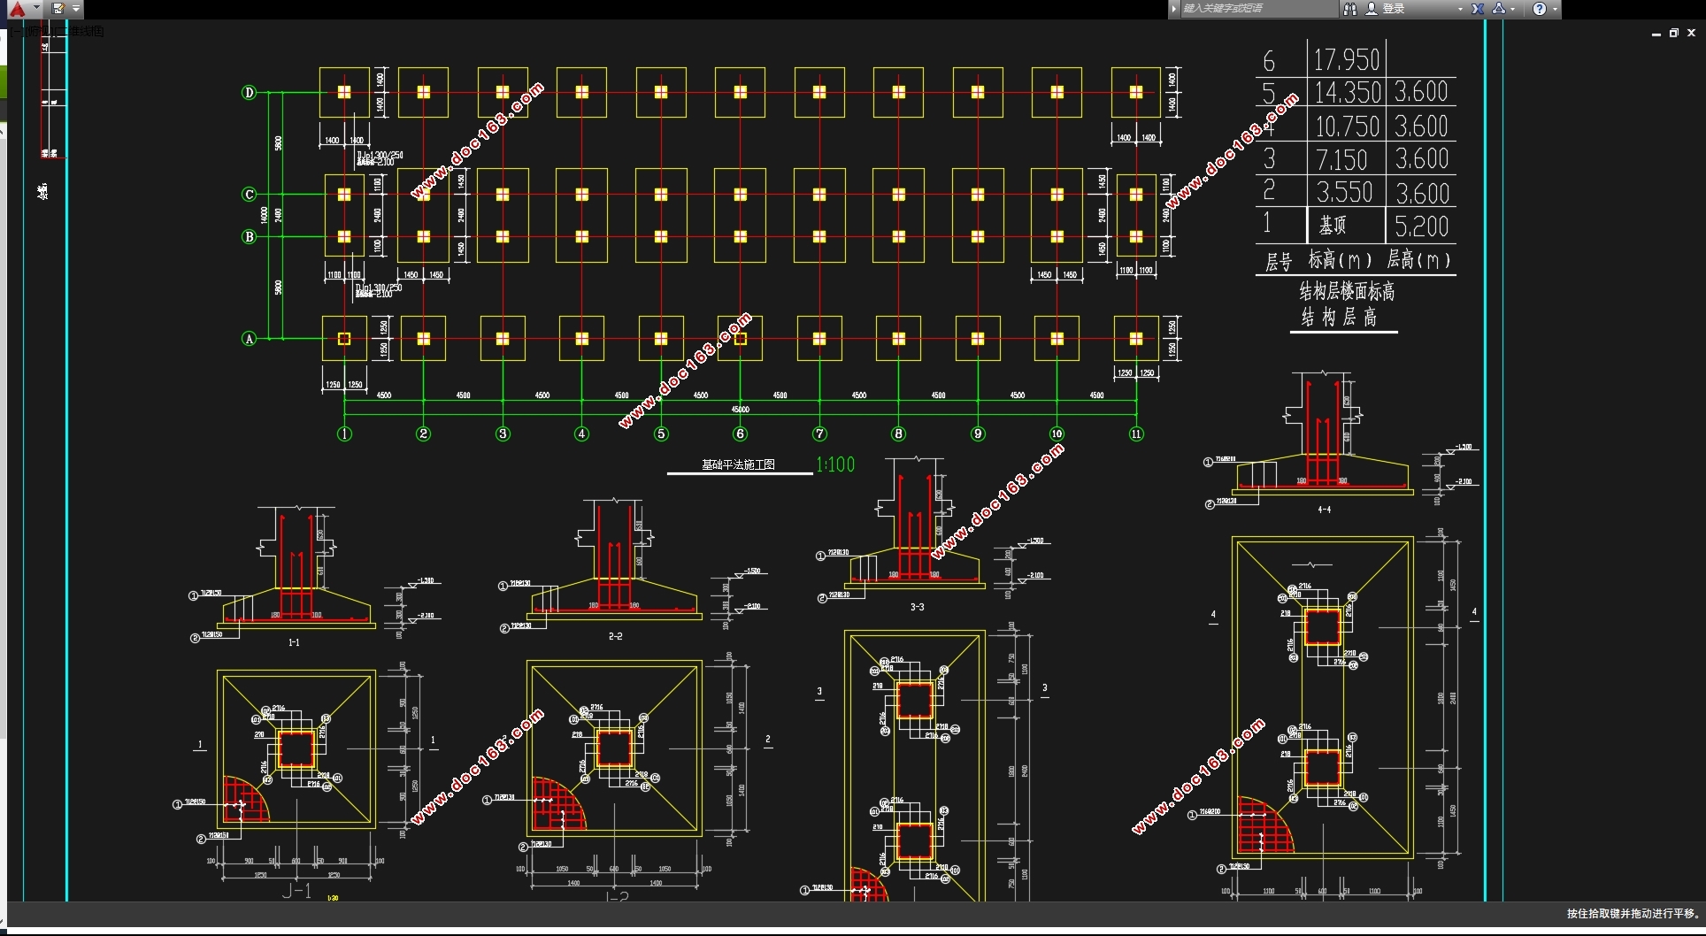Expand the arrow left of the search box
The height and width of the screenshot is (936, 1706).
coord(1174,9)
